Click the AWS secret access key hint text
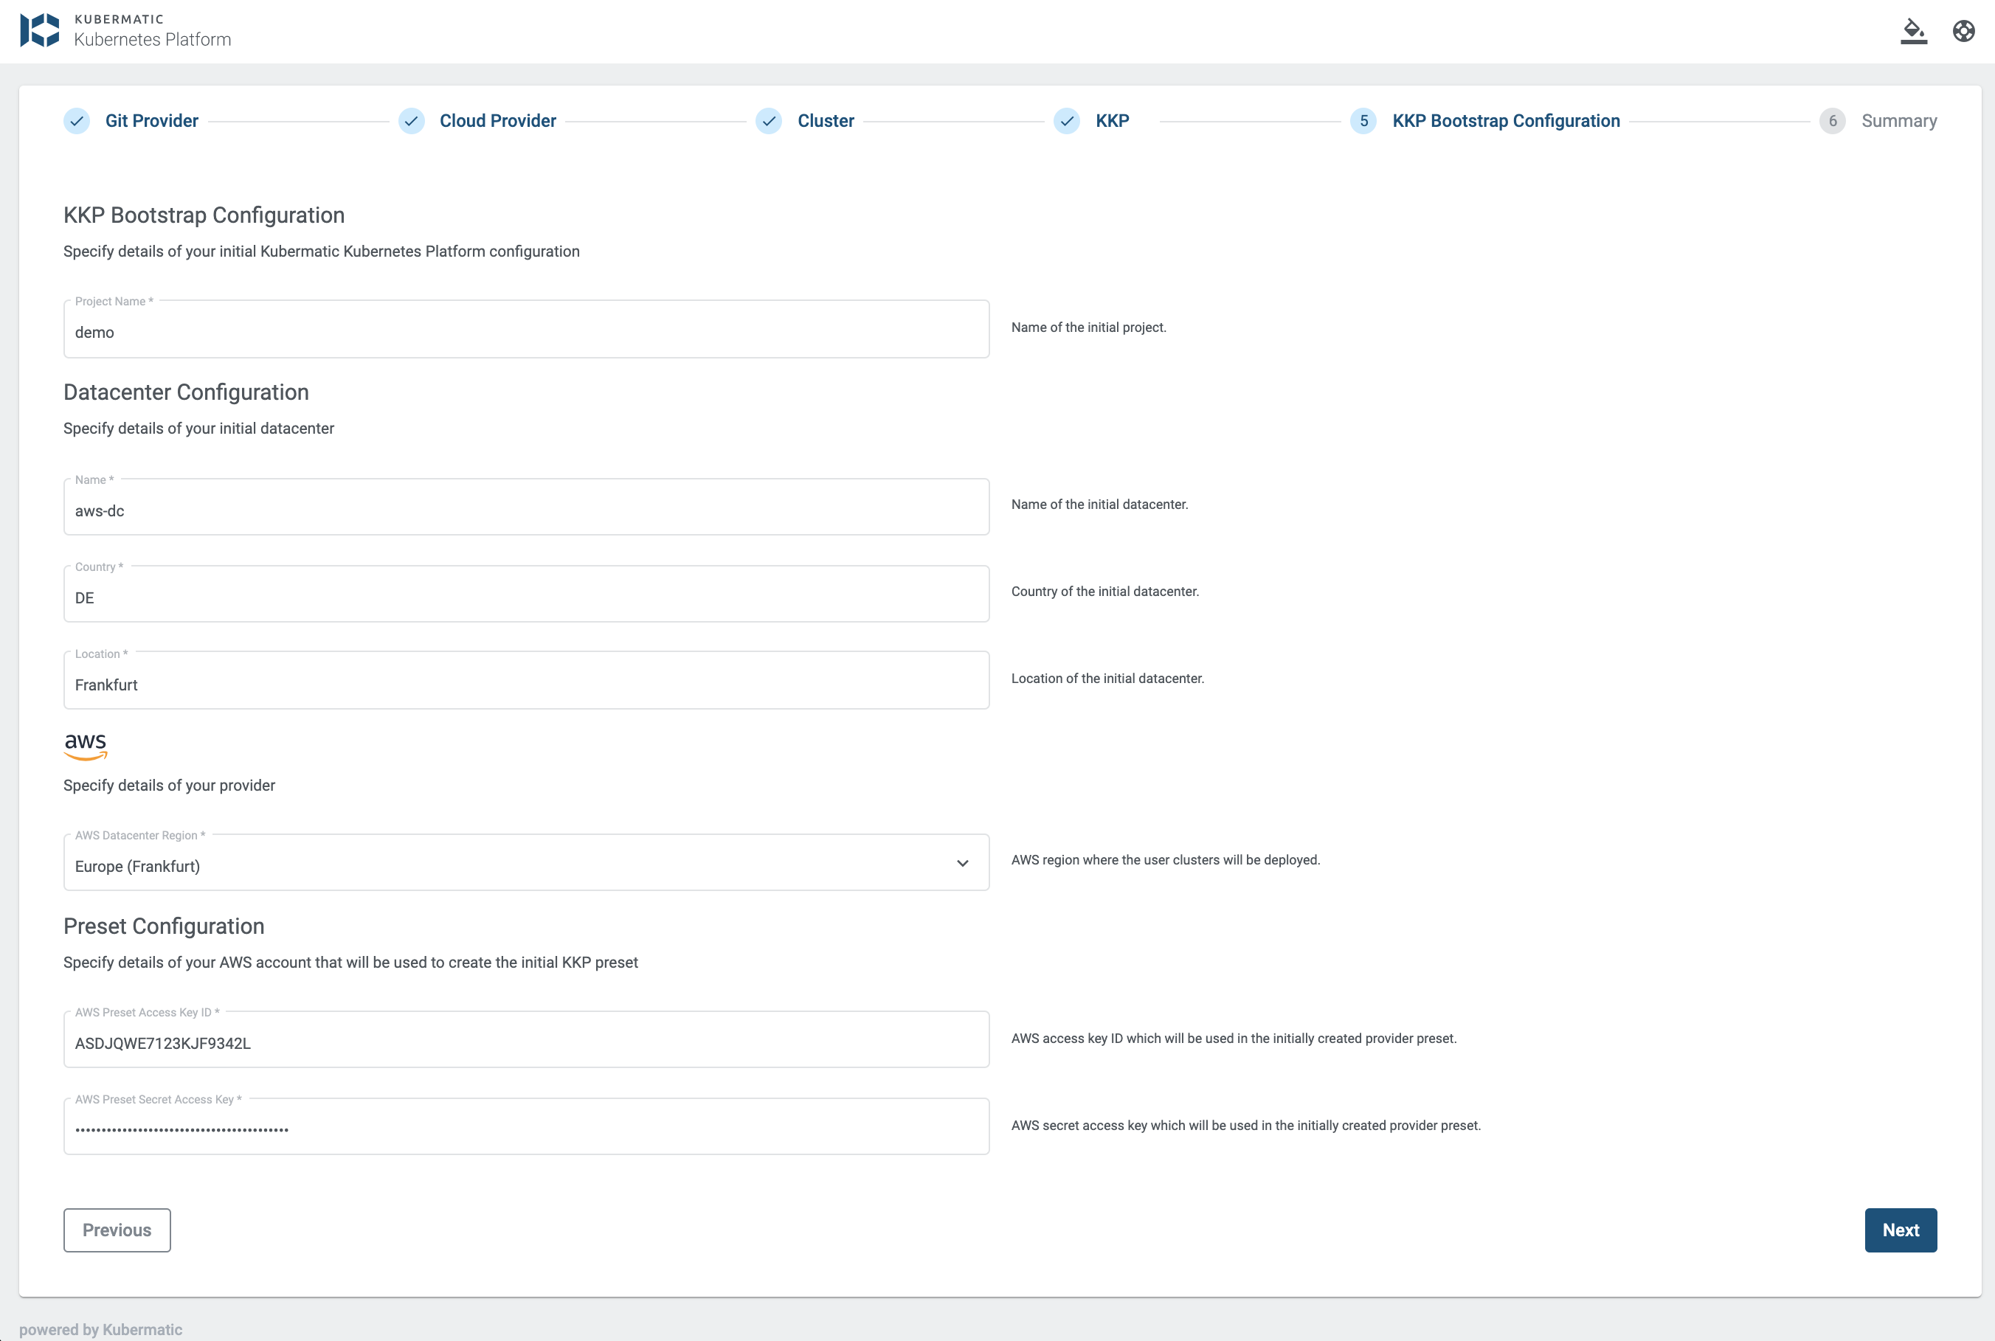This screenshot has height=1341, width=1995. [x=1245, y=1126]
